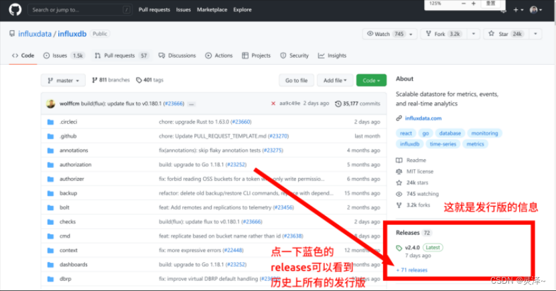Show the + 71 releases link

(412, 270)
